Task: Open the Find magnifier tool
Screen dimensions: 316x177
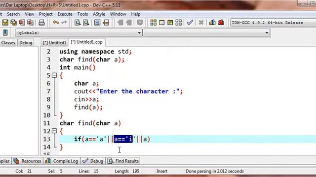Action: pos(78,23)
